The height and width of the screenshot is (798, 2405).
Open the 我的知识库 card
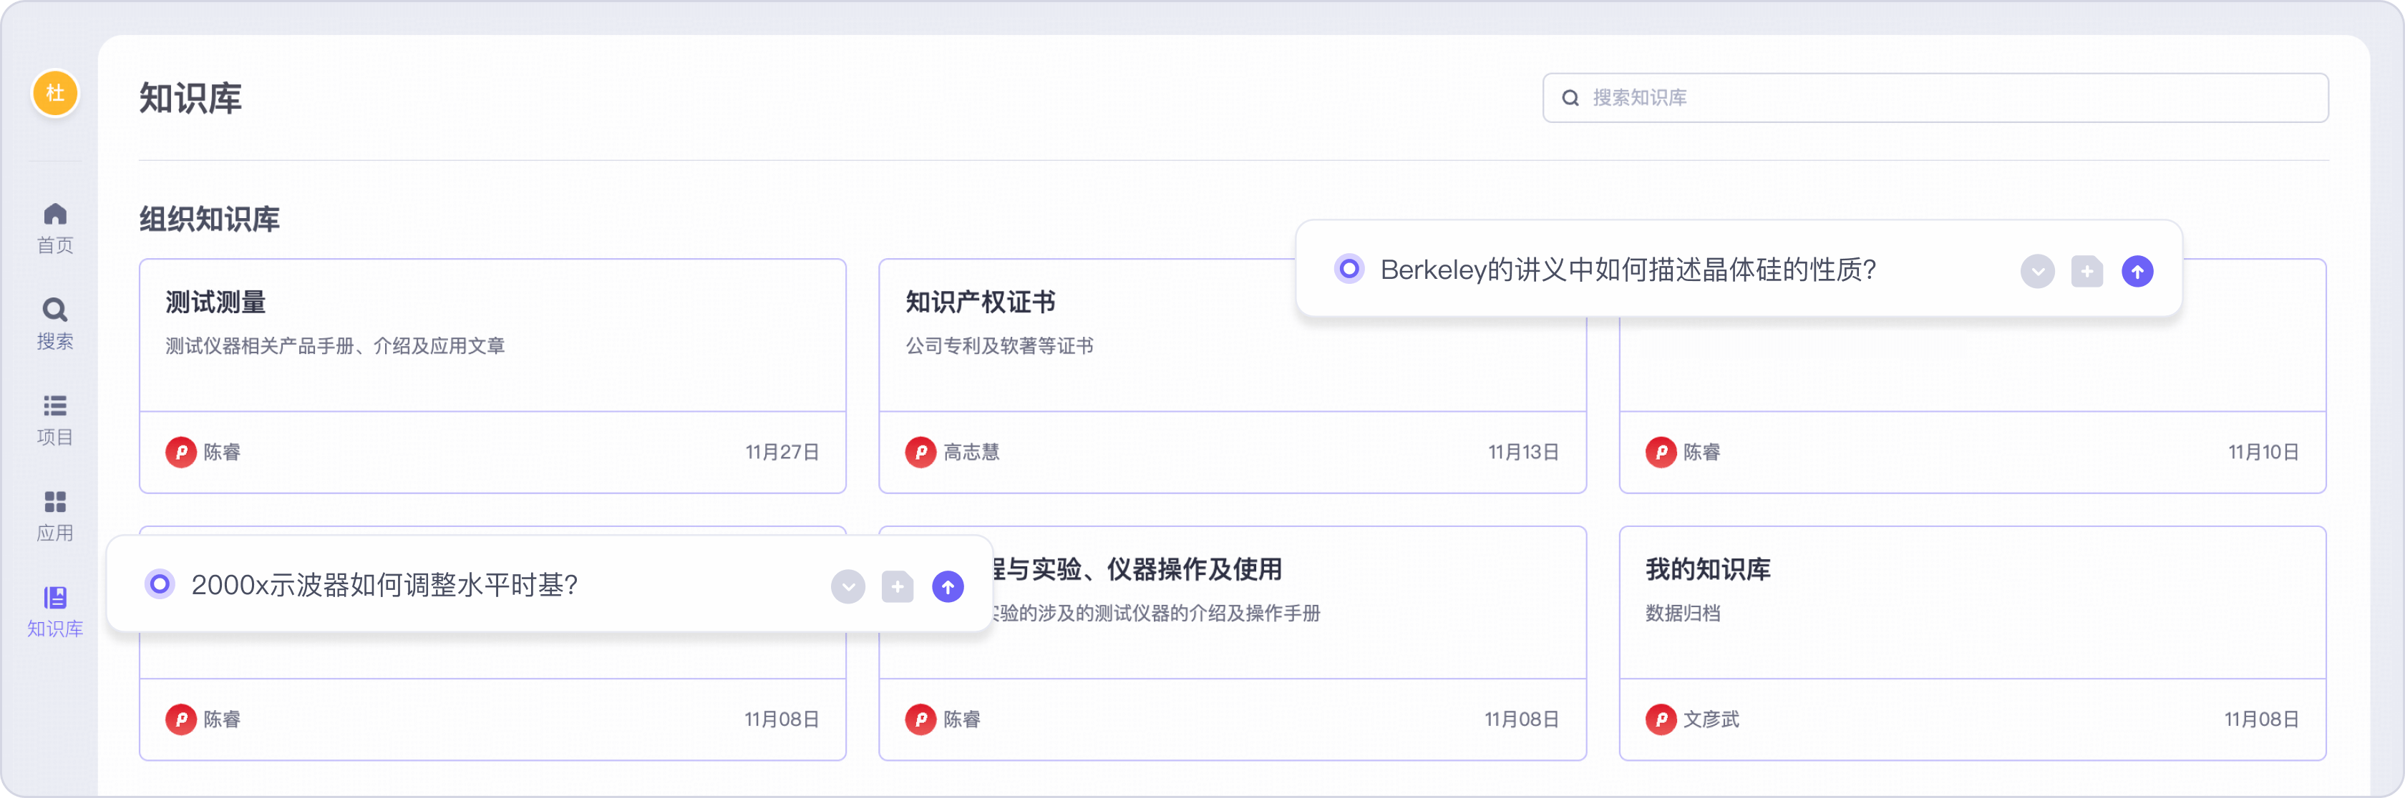1972,644
